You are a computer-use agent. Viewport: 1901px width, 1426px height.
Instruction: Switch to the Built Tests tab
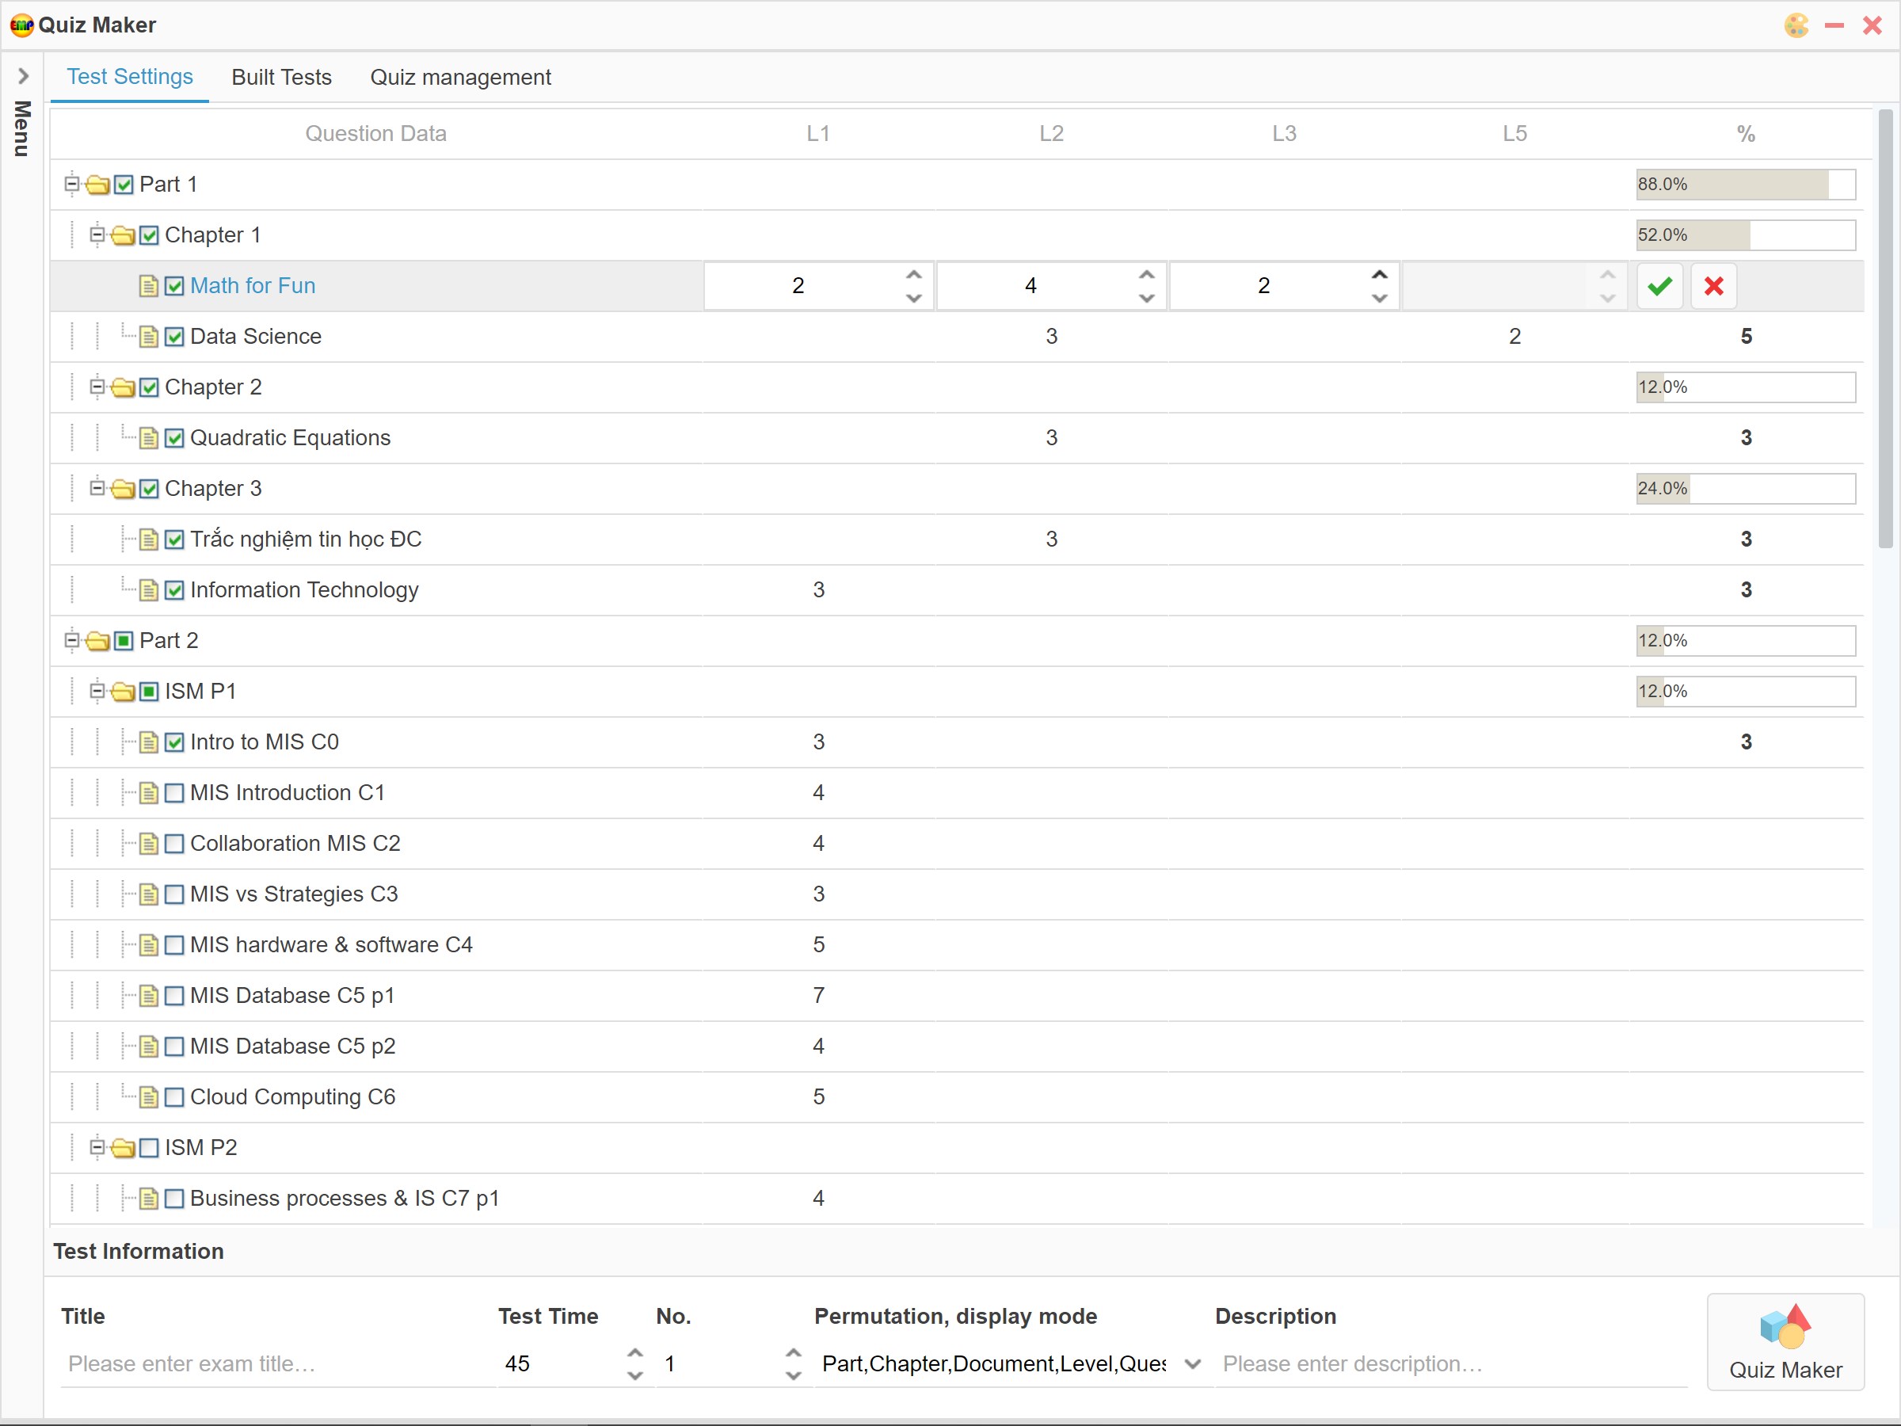tap(281, 78)
